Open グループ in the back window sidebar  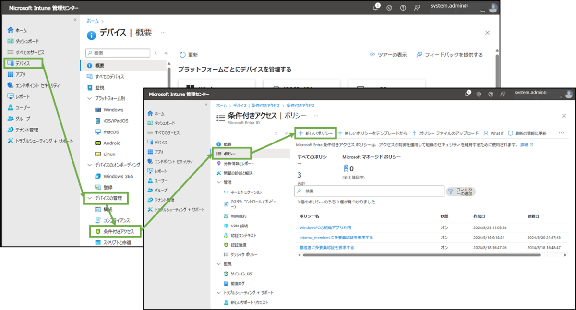(19, 119)
